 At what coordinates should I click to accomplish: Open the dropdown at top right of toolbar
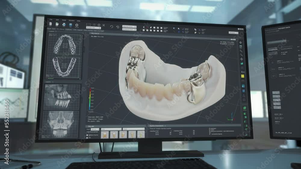tap(233, 33)
